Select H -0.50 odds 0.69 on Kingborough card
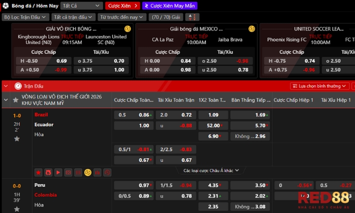Image resolution: width=355 pixels, height=213 pixels. 44,61
